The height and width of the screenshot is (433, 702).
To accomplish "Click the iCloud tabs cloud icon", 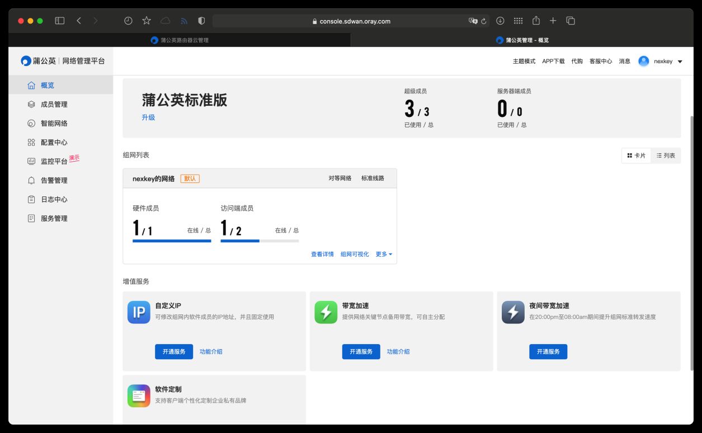I will [166, 21].
